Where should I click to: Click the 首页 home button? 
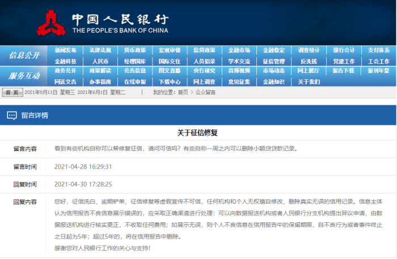tap(12, 92)
